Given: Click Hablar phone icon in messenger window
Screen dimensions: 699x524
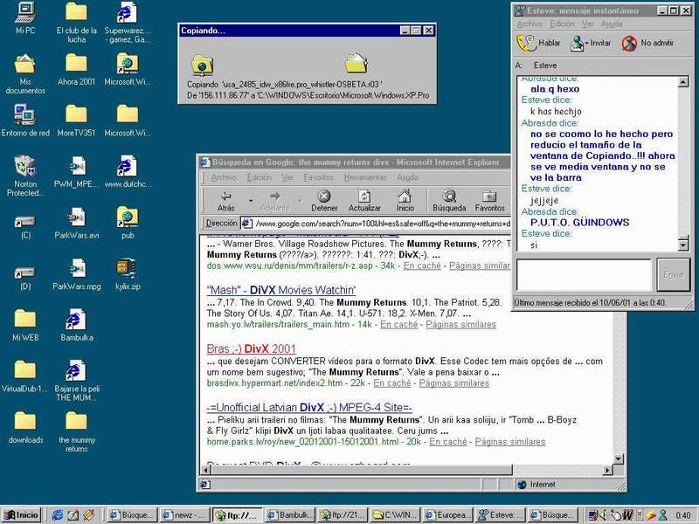Looking at the screenshot, I should point(538,43).
